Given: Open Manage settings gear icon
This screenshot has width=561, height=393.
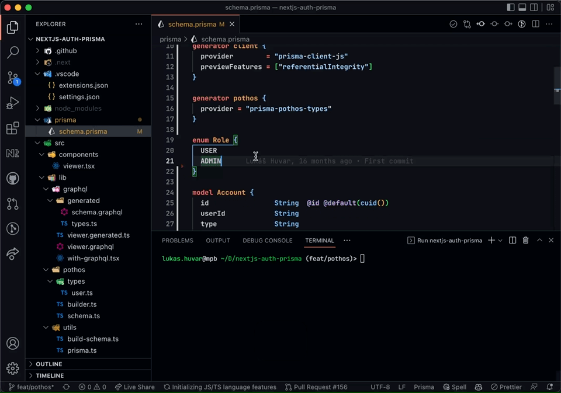Looking at the screenshot, I should (x=13, y=368).
